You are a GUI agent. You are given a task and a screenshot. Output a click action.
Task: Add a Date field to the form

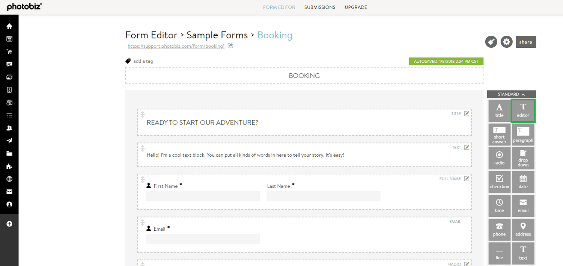click(x=523, y=182)
